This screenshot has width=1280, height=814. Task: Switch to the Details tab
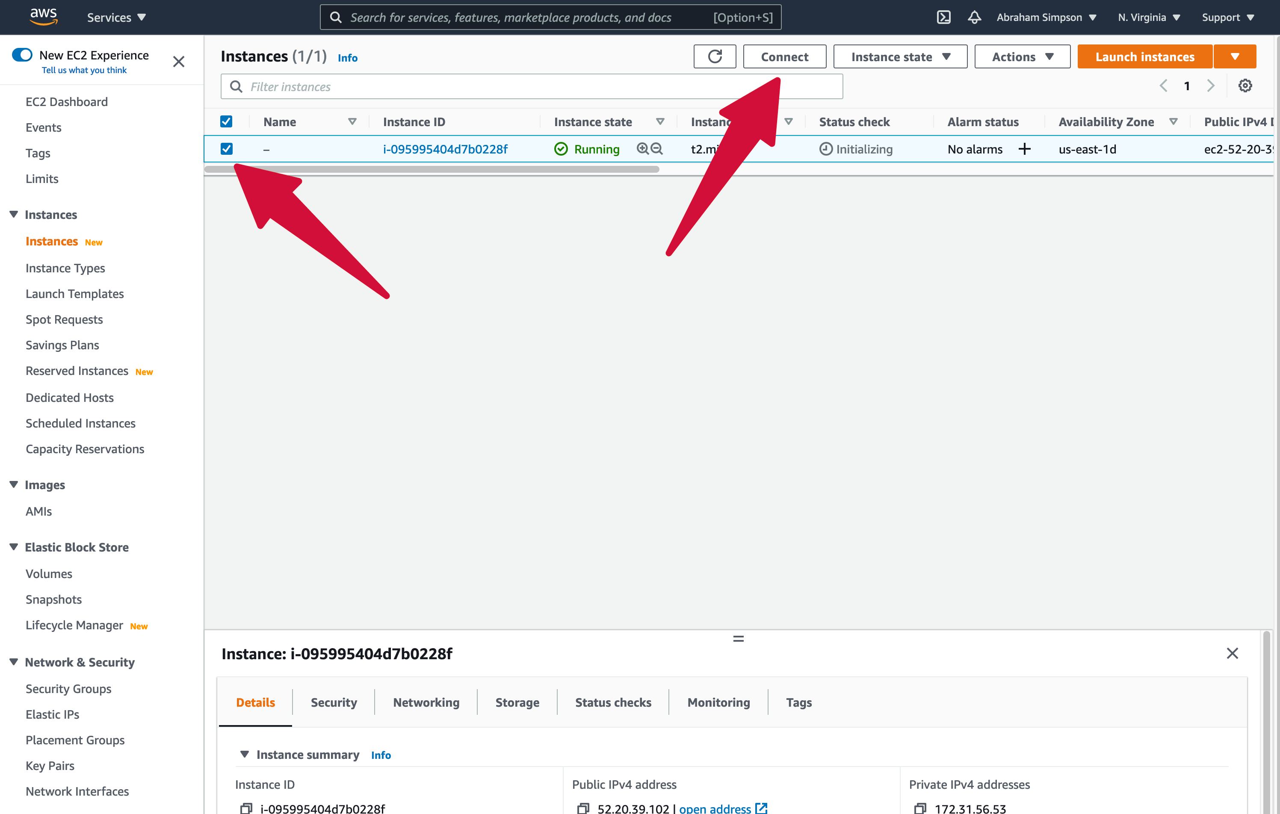click(255, 702)
